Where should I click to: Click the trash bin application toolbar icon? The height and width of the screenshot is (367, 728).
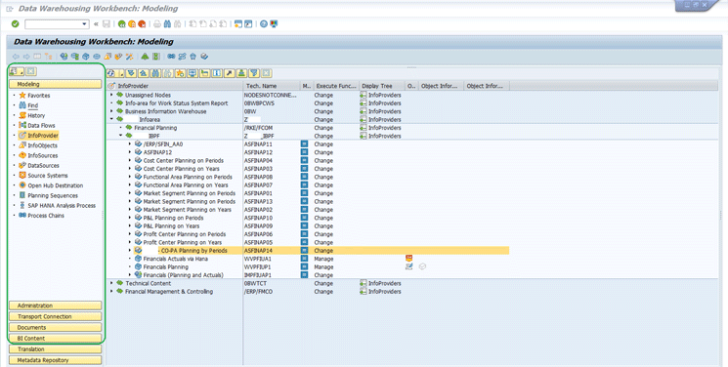tap(193, 57)
